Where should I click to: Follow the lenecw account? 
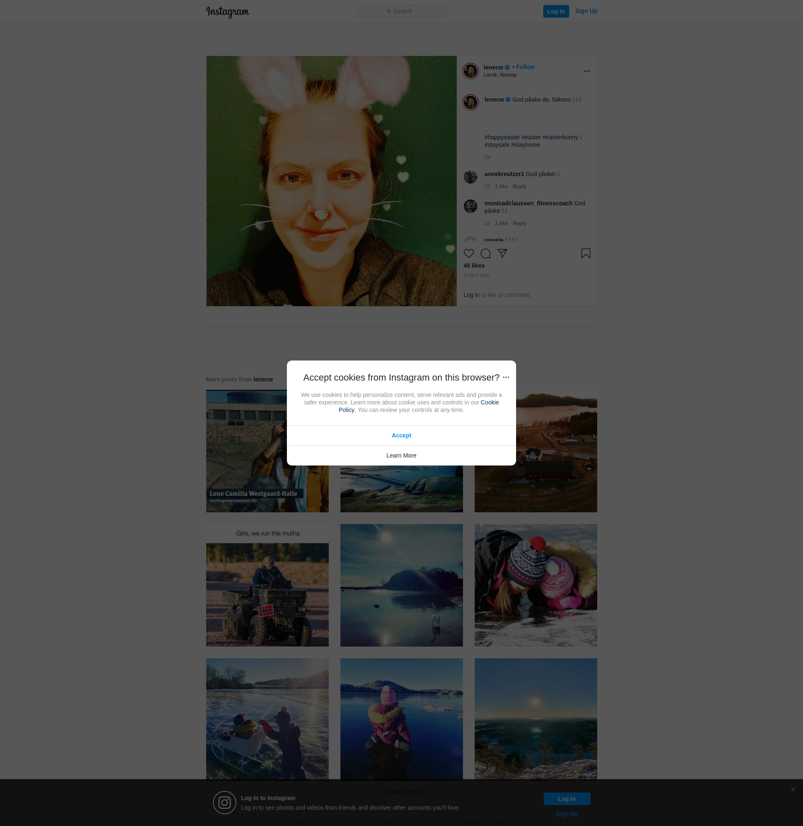[525, 67]
